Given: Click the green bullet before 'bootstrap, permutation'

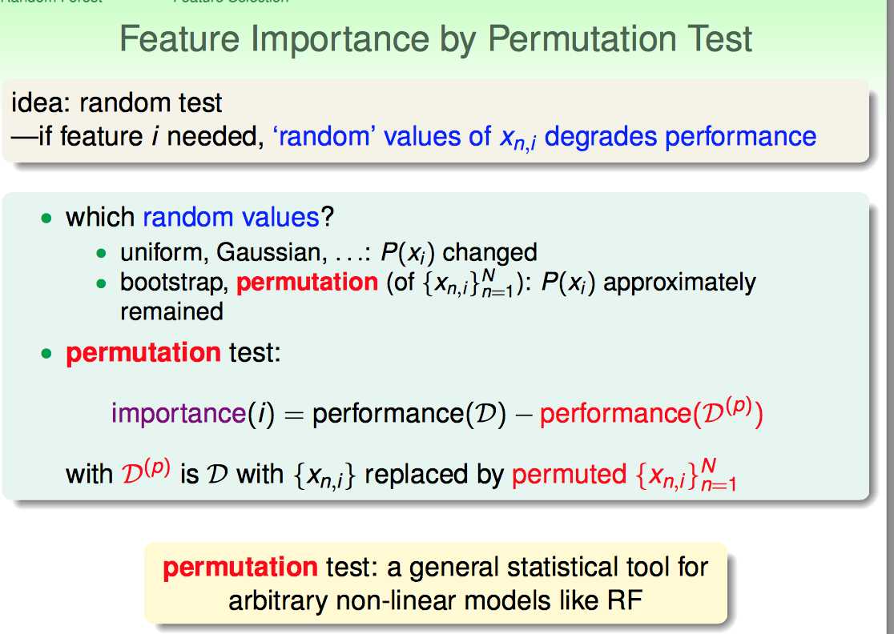Looking at the screenshot, I should coord(102,283).
